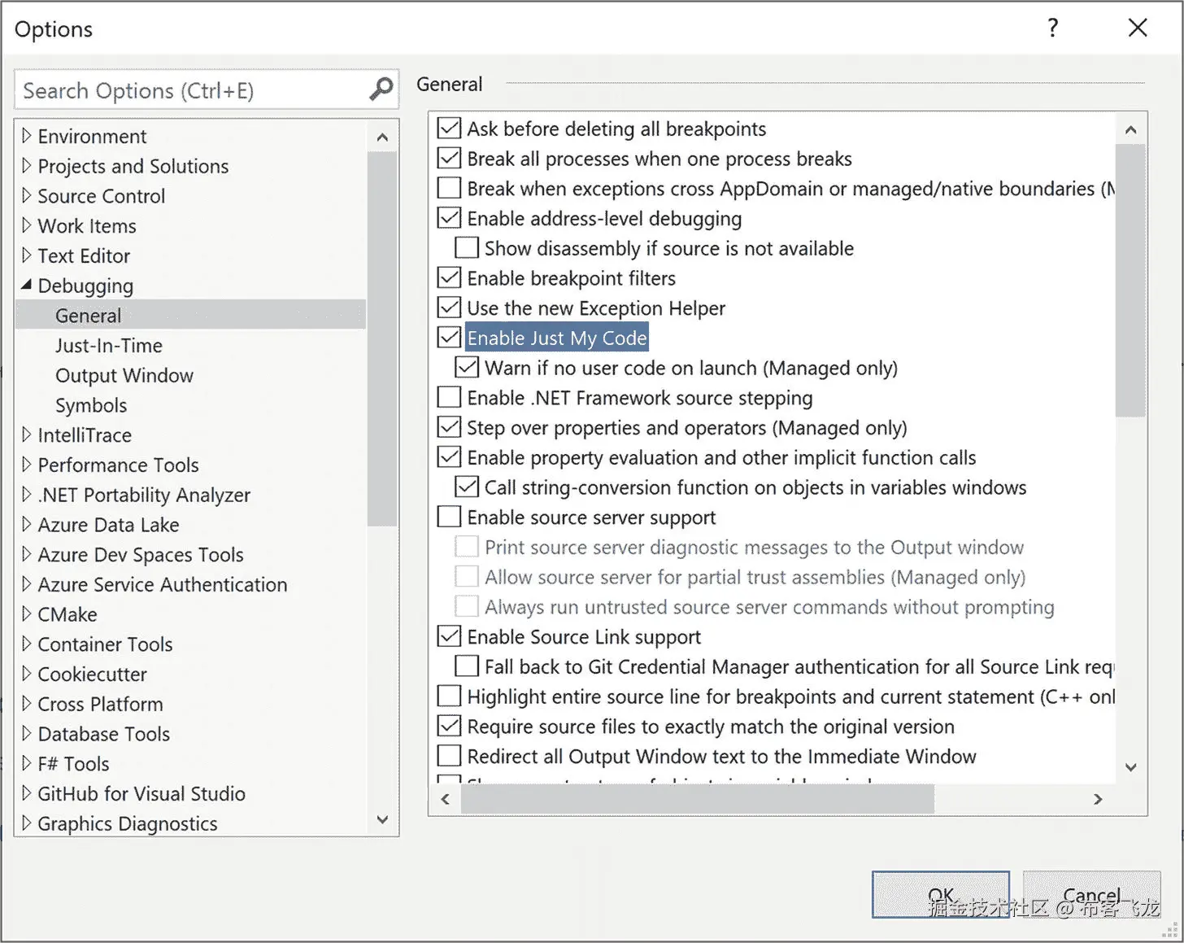The height and width of the screenshot is (943, 1184).
Task: Uncheck Require source files to exactly match
Action: click(x=449, y=726)
